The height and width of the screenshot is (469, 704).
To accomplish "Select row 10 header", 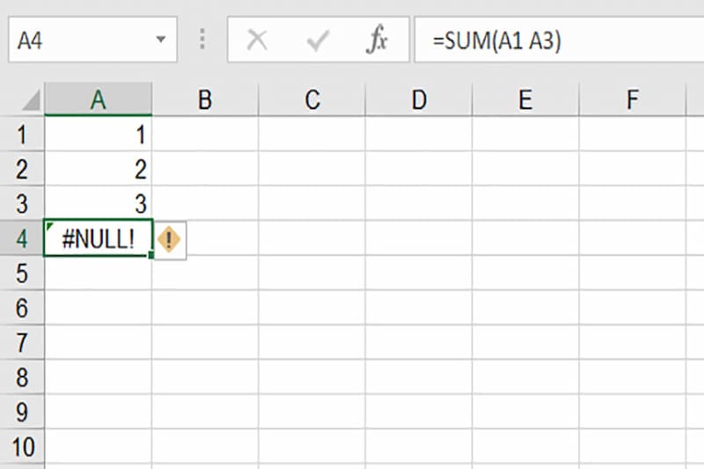I will (22, 447).
